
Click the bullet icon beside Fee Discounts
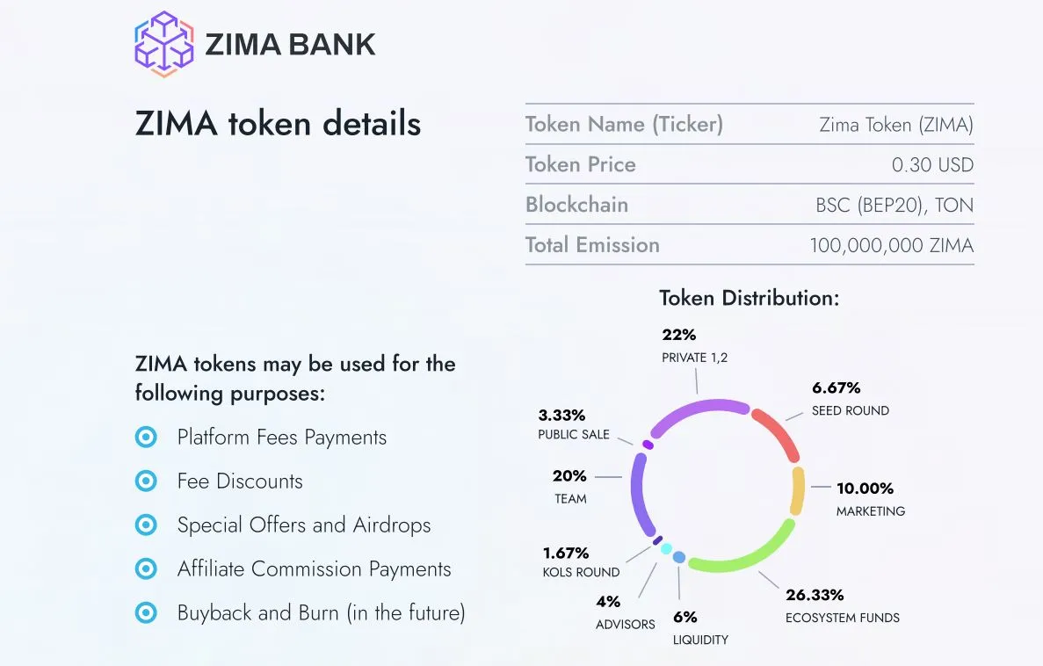(146, 481)
